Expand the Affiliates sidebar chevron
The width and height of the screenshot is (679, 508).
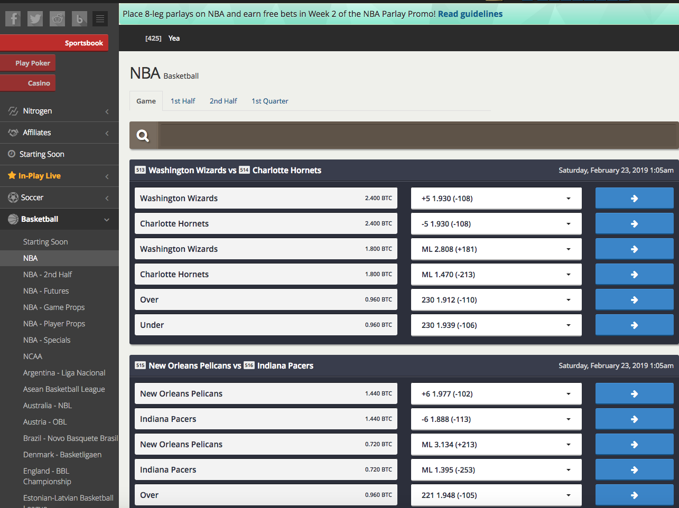tap(107, 133)
